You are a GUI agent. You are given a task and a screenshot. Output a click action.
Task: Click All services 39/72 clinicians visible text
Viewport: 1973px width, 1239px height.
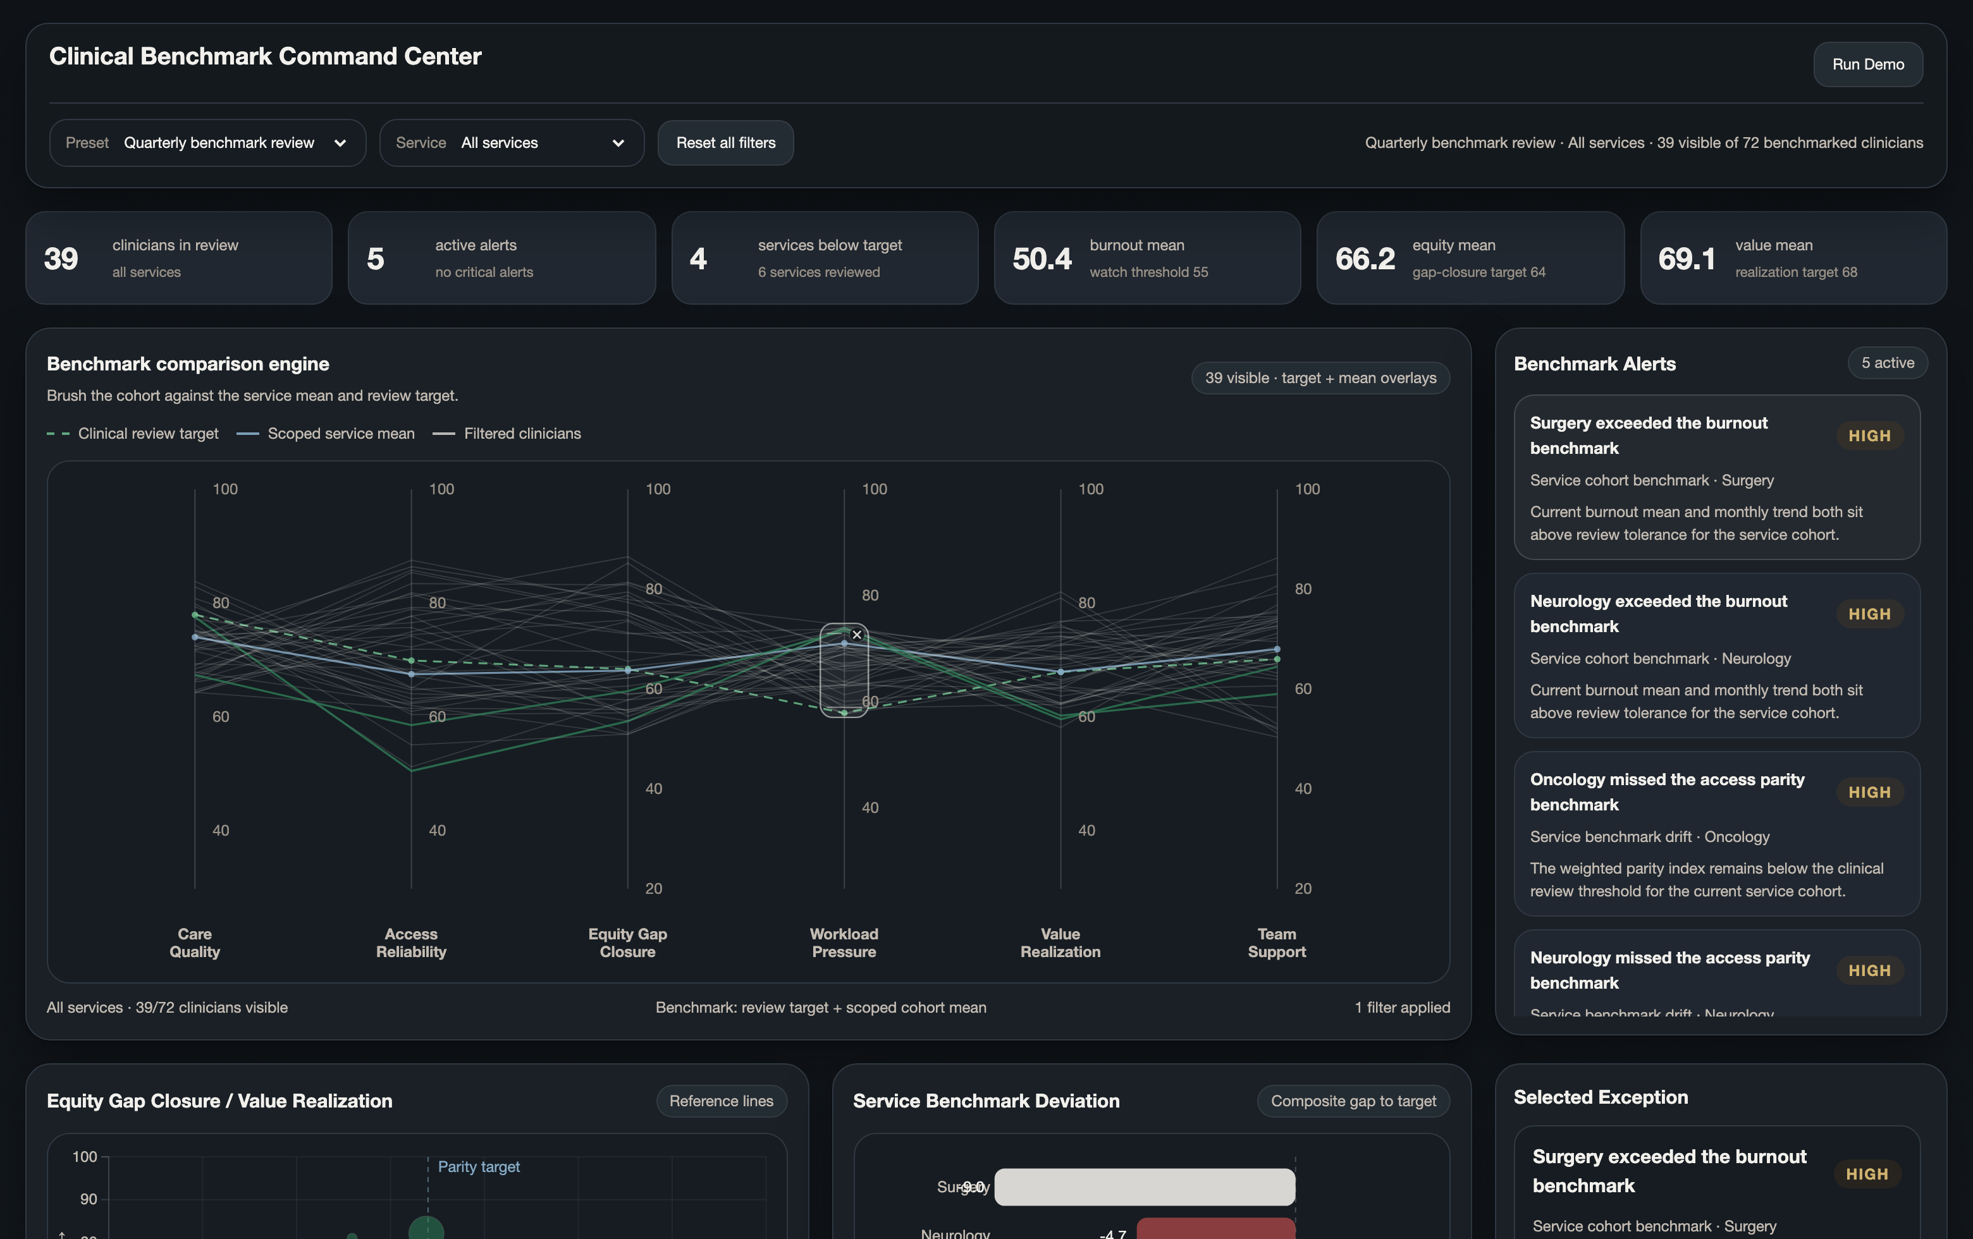click(x=167, y=1007)
